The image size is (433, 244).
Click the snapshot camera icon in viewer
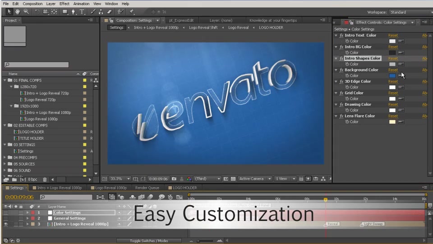click(x=174, y=179)
